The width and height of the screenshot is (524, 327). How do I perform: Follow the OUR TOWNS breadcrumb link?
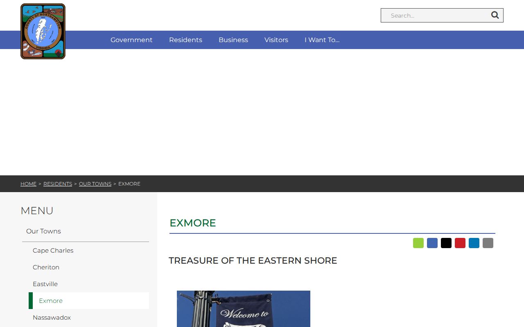(x=95, y=184)
